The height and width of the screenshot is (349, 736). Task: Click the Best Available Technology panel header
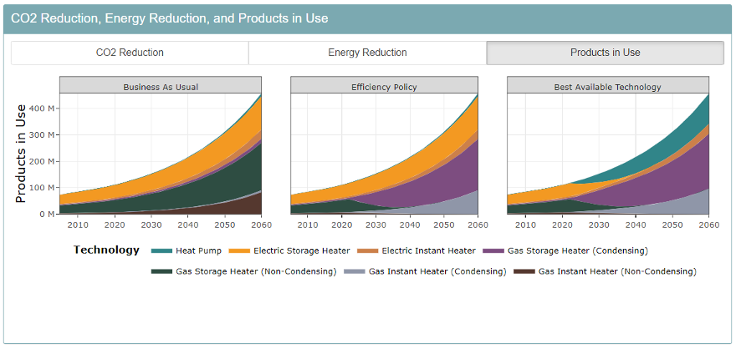point(608,87)
